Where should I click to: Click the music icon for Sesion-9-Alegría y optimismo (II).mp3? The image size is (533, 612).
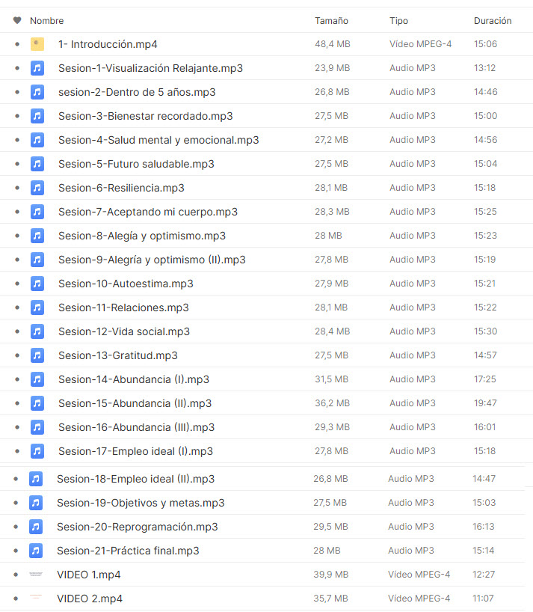click(x=37, y=260)
